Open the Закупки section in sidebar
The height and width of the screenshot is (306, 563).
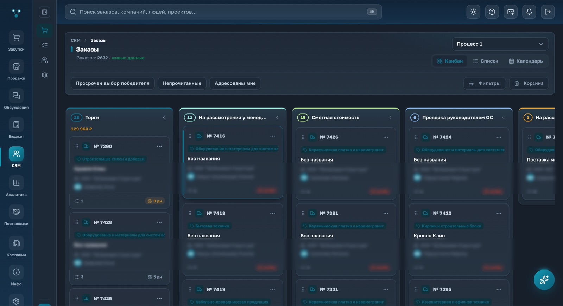[16, 41]
